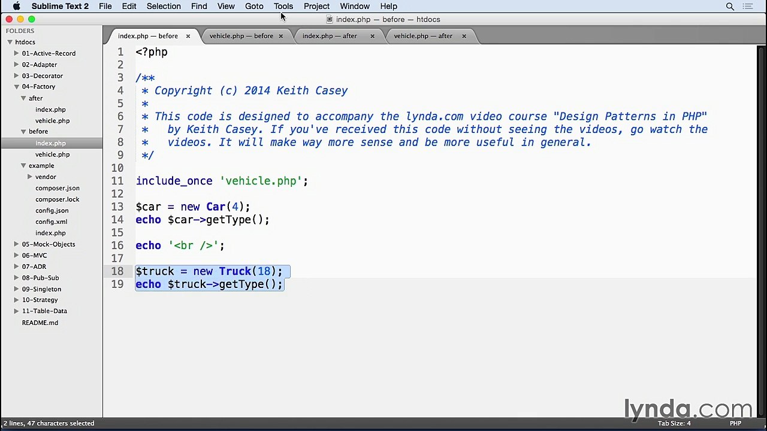Image resolution: width=767 pixels, height=431 pixels.
Task: Expand the 06-MVC folder
Action: (17, 256)
